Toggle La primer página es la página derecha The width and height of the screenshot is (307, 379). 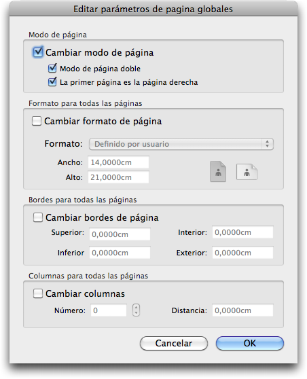pyautogui.click(x=52, y=82)
